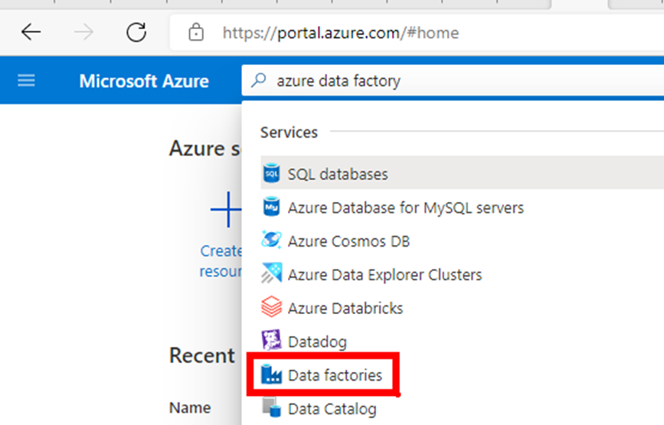
Task: Click the azure data factory search box
Action: point(453,80)
